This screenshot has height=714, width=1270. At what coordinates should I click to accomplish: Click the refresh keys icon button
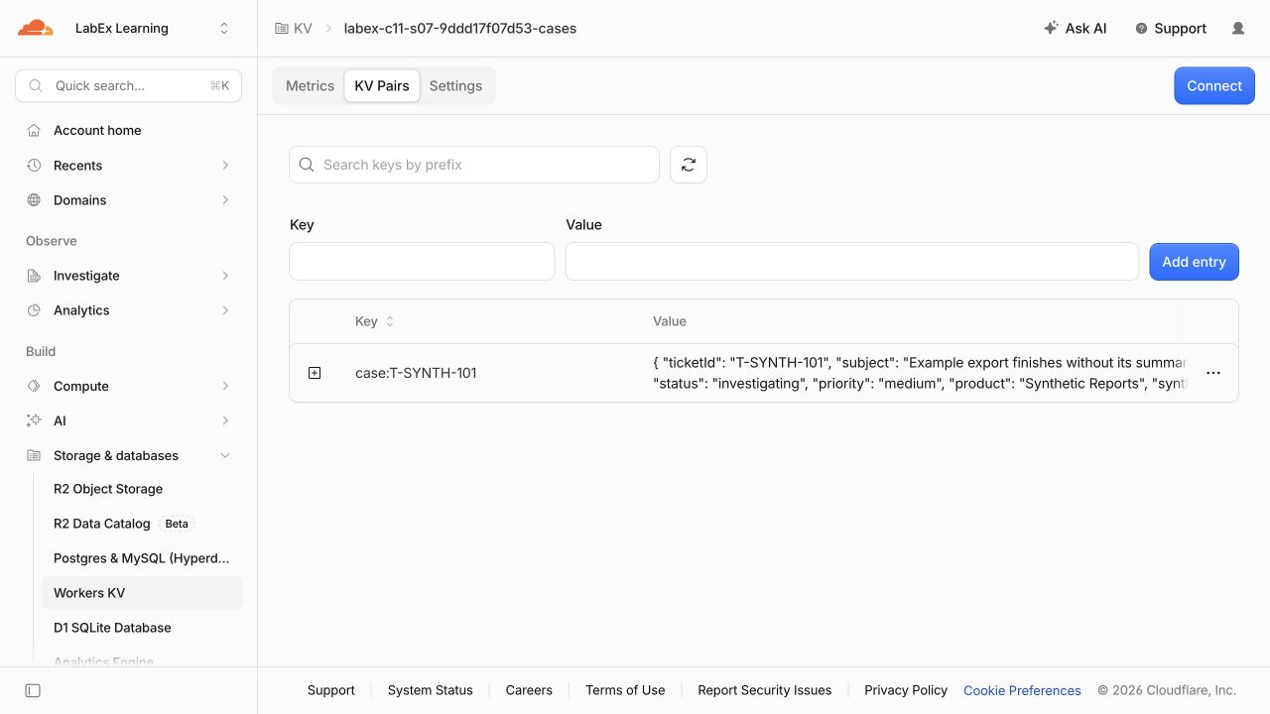[689, 165]
